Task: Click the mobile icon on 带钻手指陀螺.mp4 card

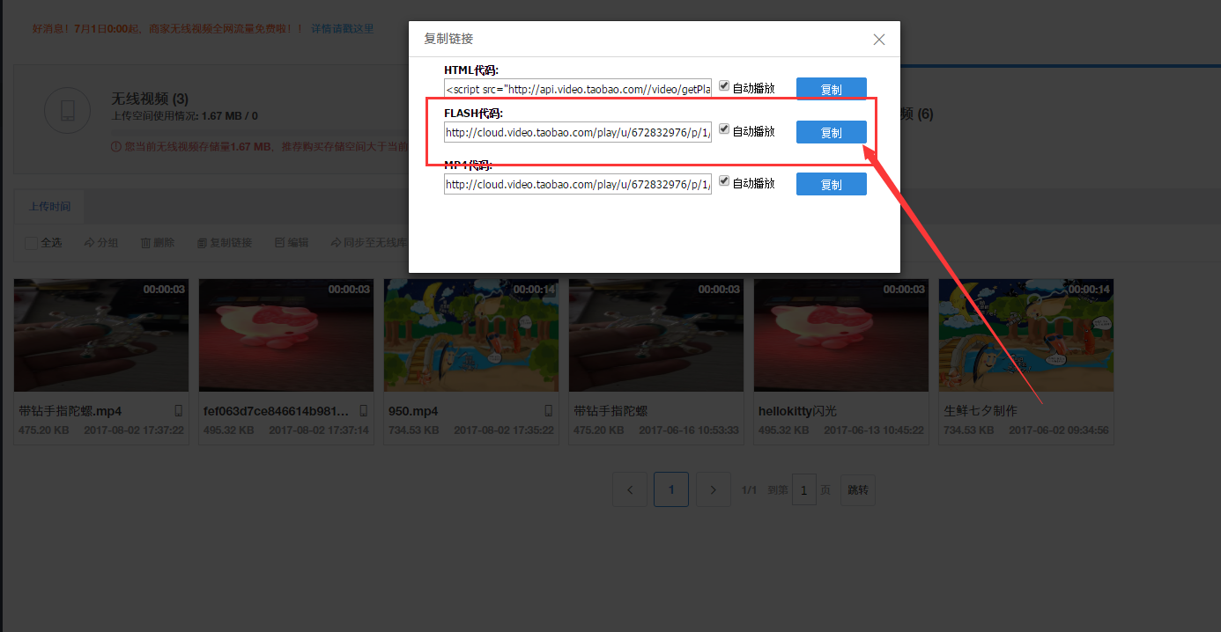Action: [178, 411]
